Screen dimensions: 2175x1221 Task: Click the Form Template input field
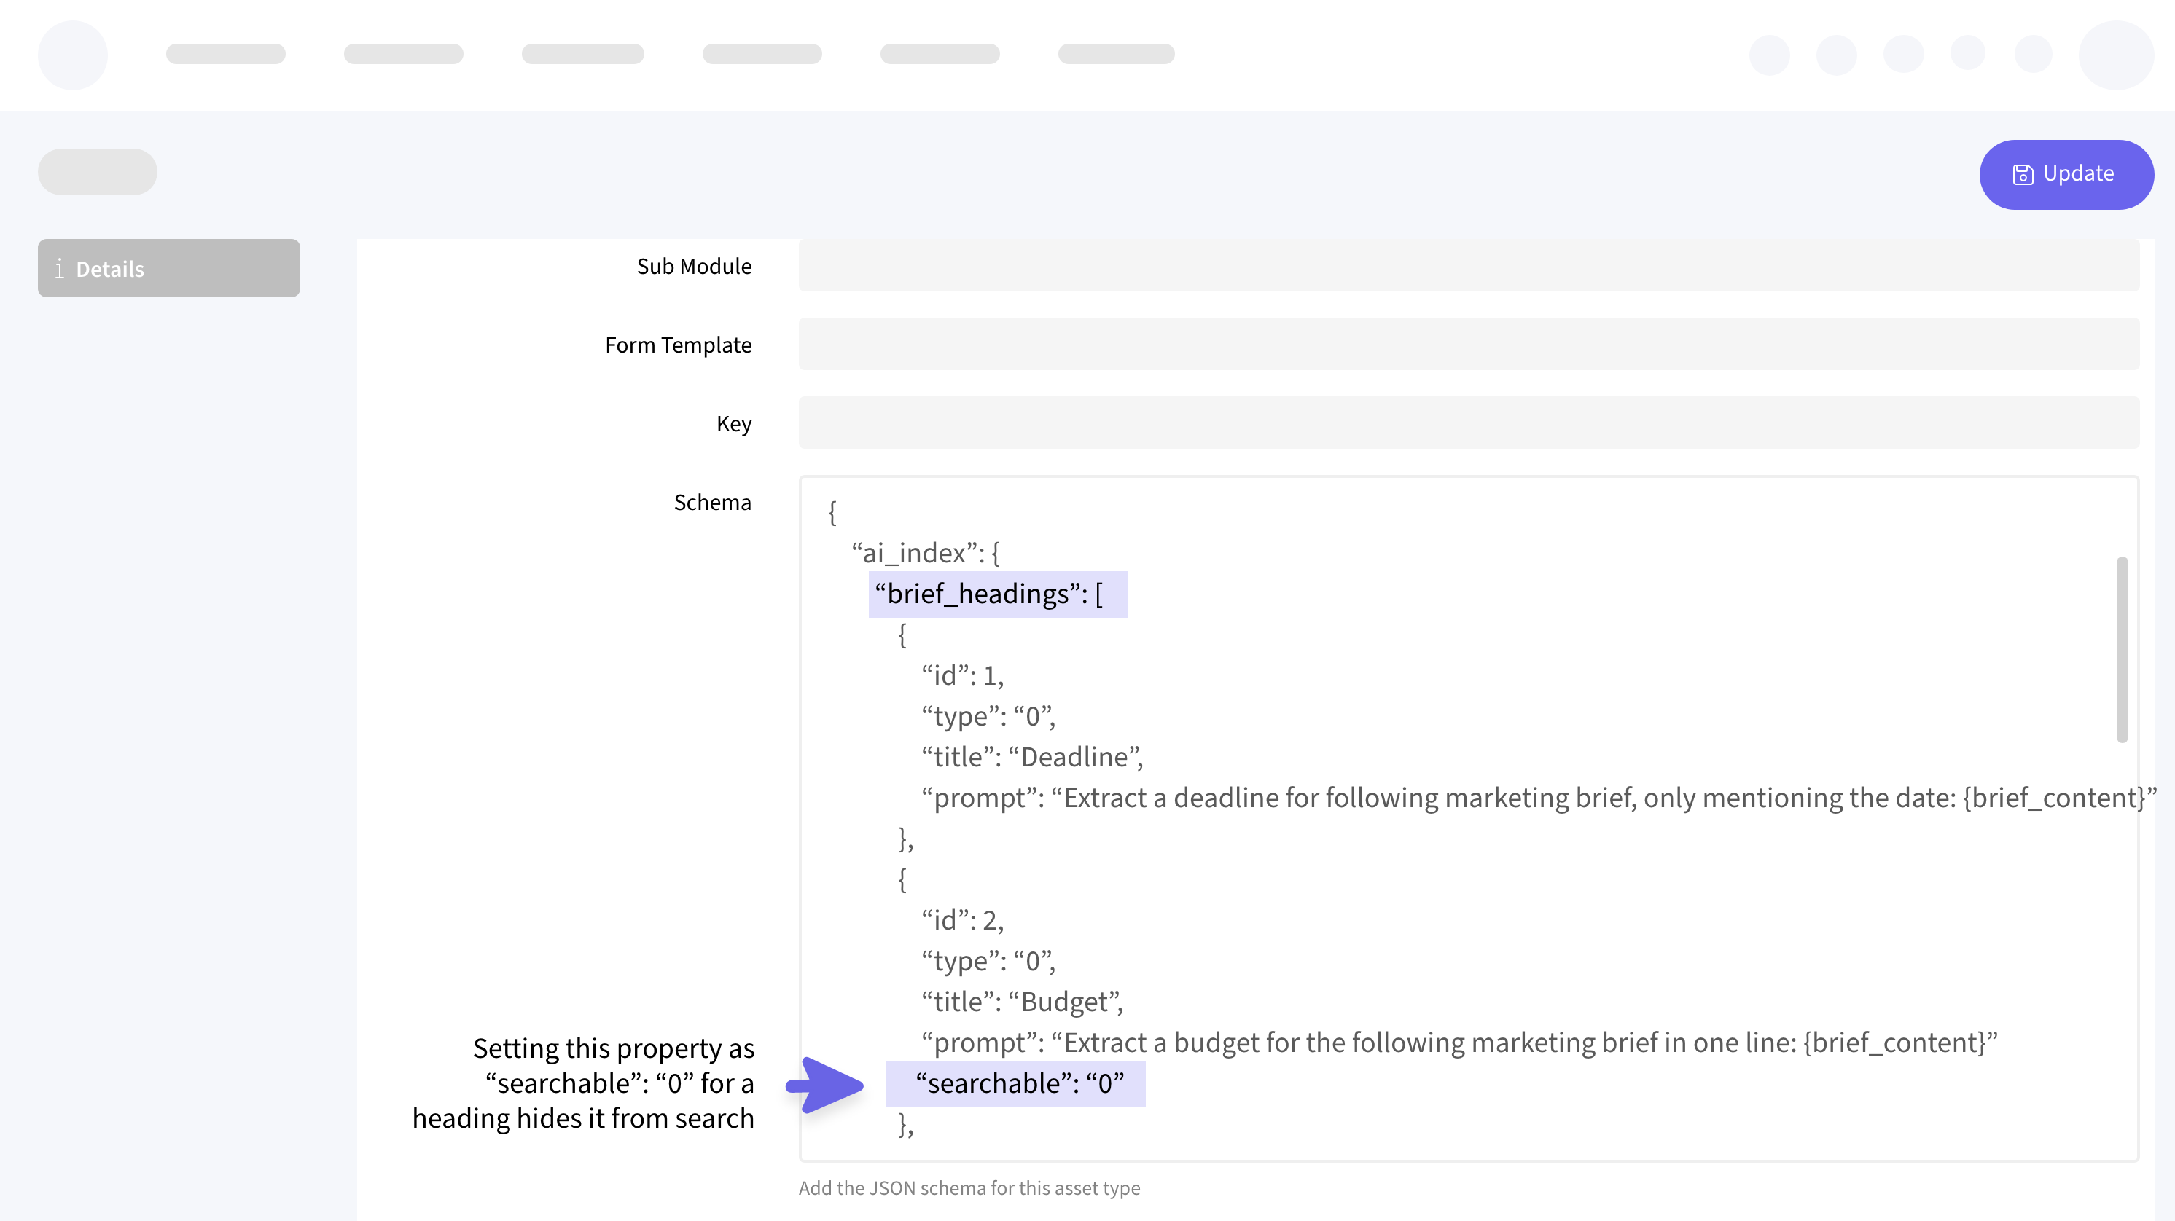[1468, 345]
